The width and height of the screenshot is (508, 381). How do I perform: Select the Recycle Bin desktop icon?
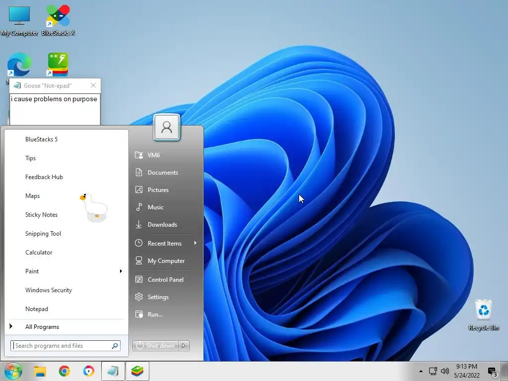coord(483,315)
